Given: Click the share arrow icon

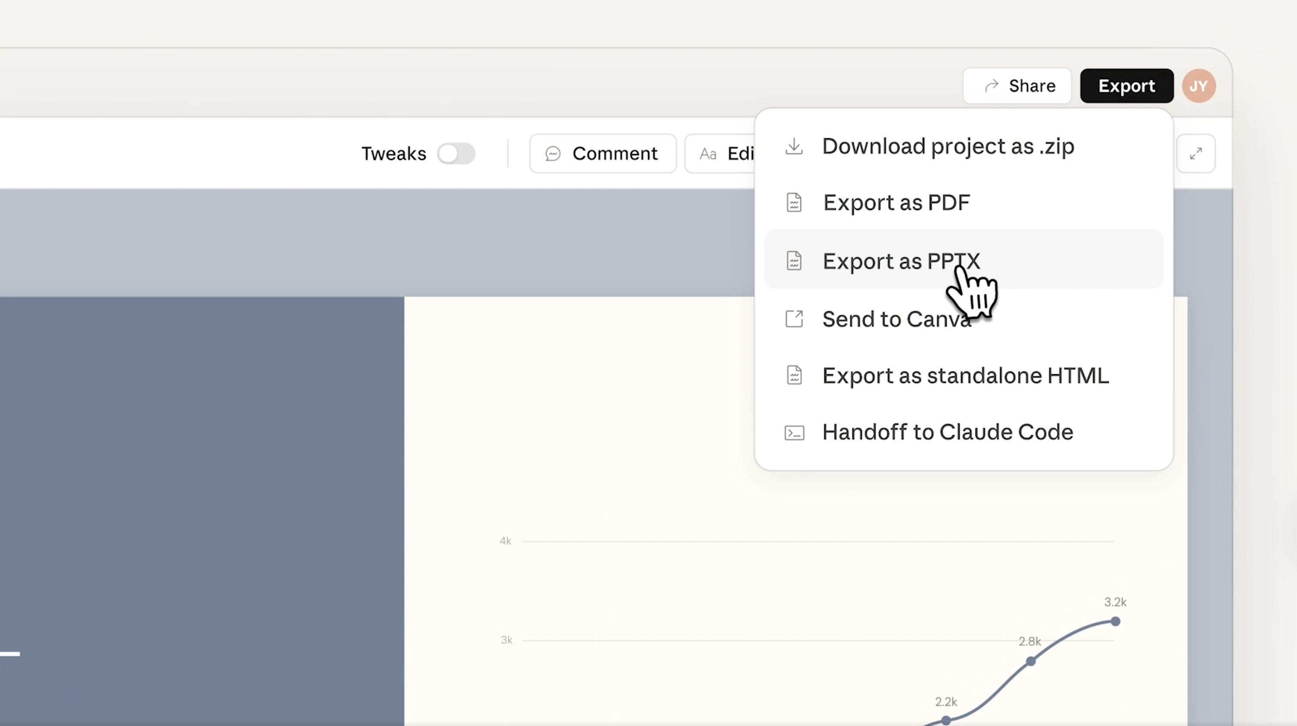Looking at the screenshot, I should 992,86.
